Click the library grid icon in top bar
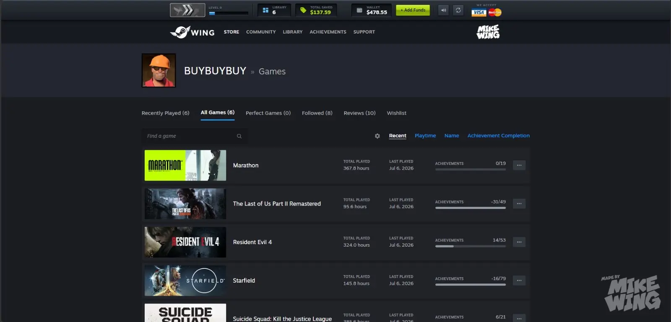 (x=265, y=10)
